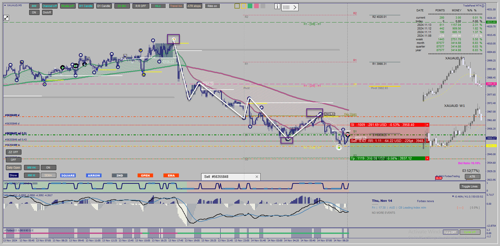Screen dimensions: 500x246
Task: Toggle the Channel off button
Action: [x=50, y=6]
